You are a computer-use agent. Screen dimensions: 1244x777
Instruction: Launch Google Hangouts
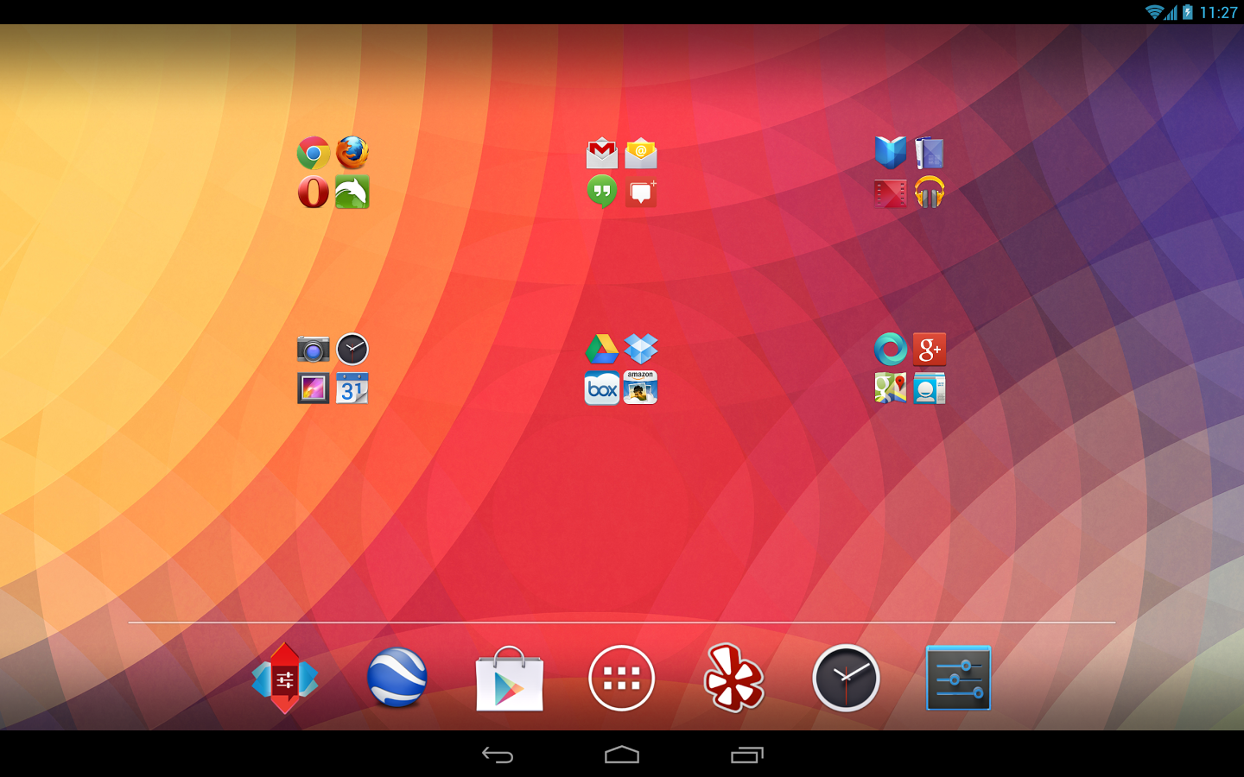[x=601, y=191]
